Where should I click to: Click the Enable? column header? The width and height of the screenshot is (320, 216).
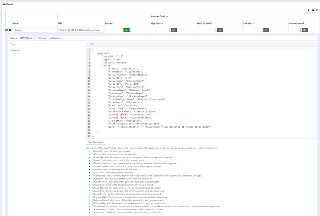(x=109, y=23)
